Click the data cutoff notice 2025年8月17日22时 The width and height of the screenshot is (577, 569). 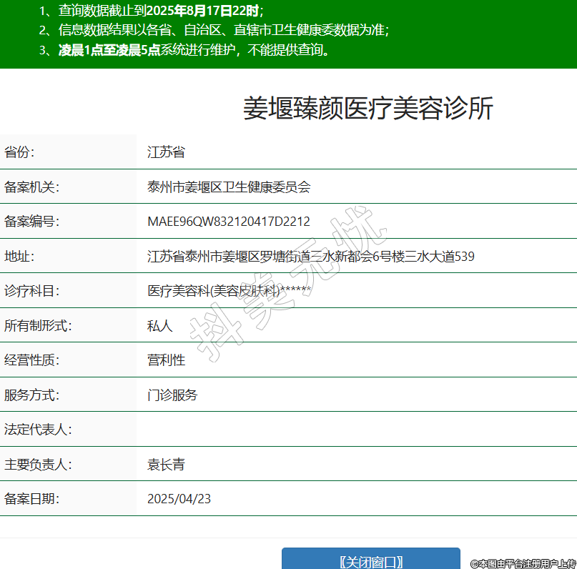pyautogui.click(x=207, y=11)
